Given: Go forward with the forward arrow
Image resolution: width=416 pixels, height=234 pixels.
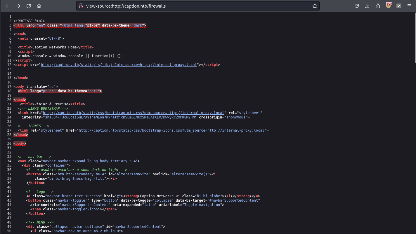Looking at the screenshot, I should 18,6.
